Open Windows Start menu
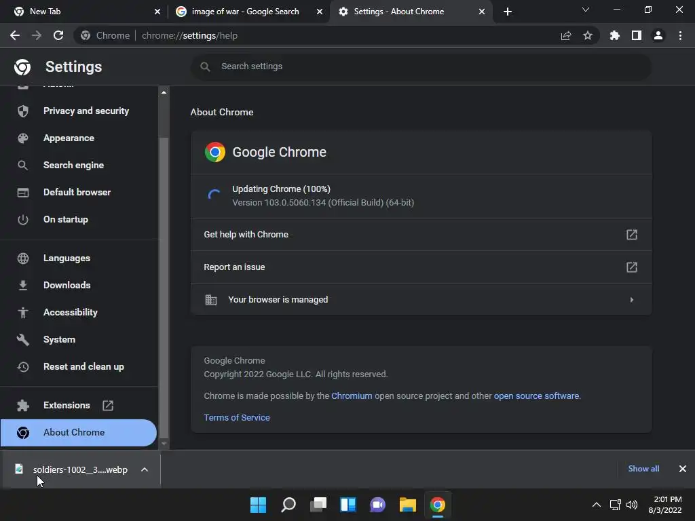Viewport: 695px width, 521px height. (x=258, y=505)
